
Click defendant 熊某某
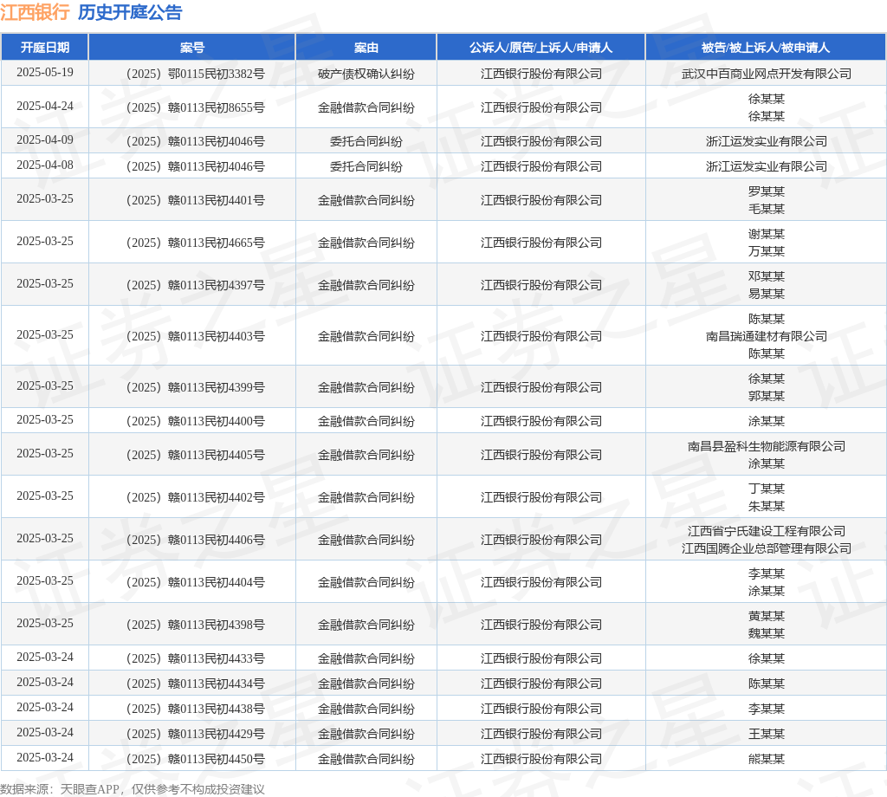click(x=766, y=759)
